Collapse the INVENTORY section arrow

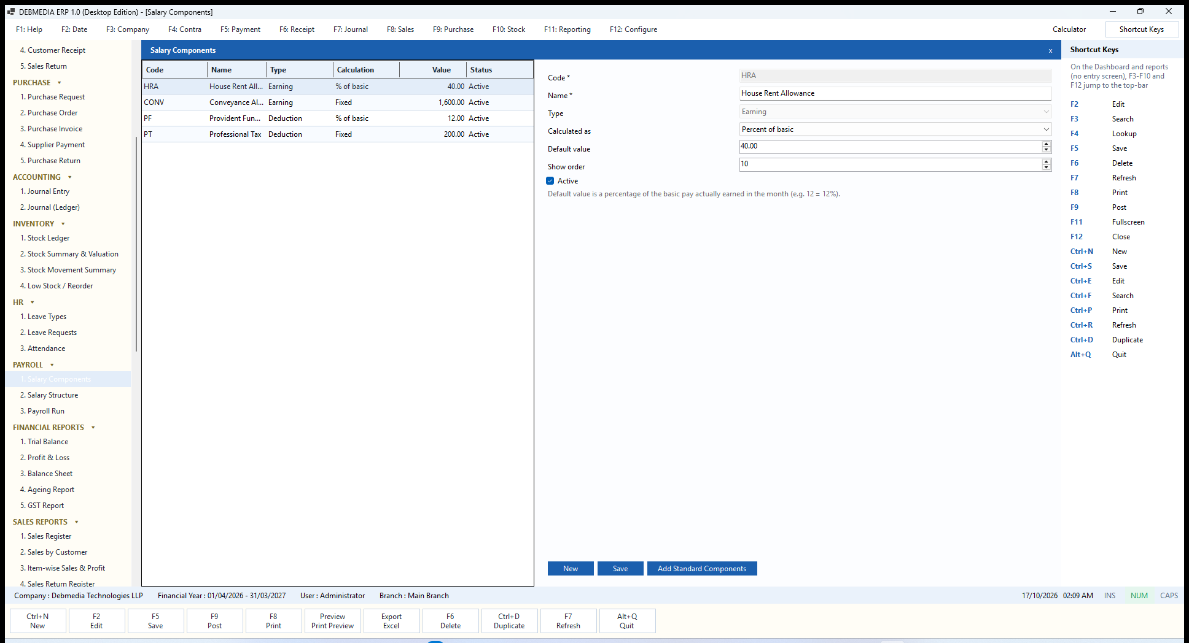pos(63,224)
